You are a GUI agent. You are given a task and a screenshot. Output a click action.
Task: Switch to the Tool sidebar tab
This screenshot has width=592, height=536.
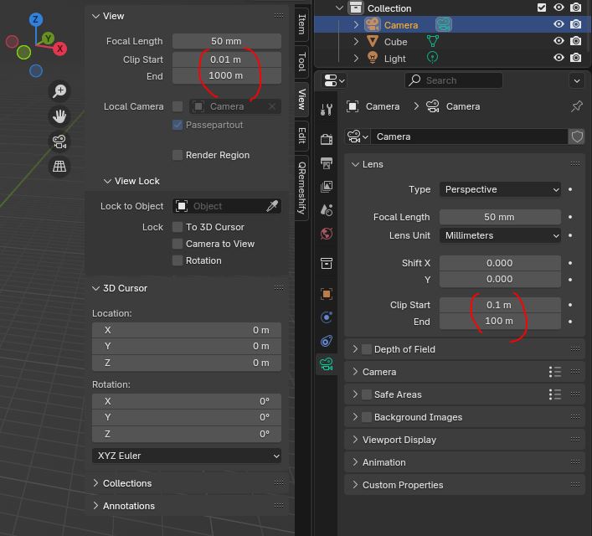pyautogui.click(x=301, y=62)
